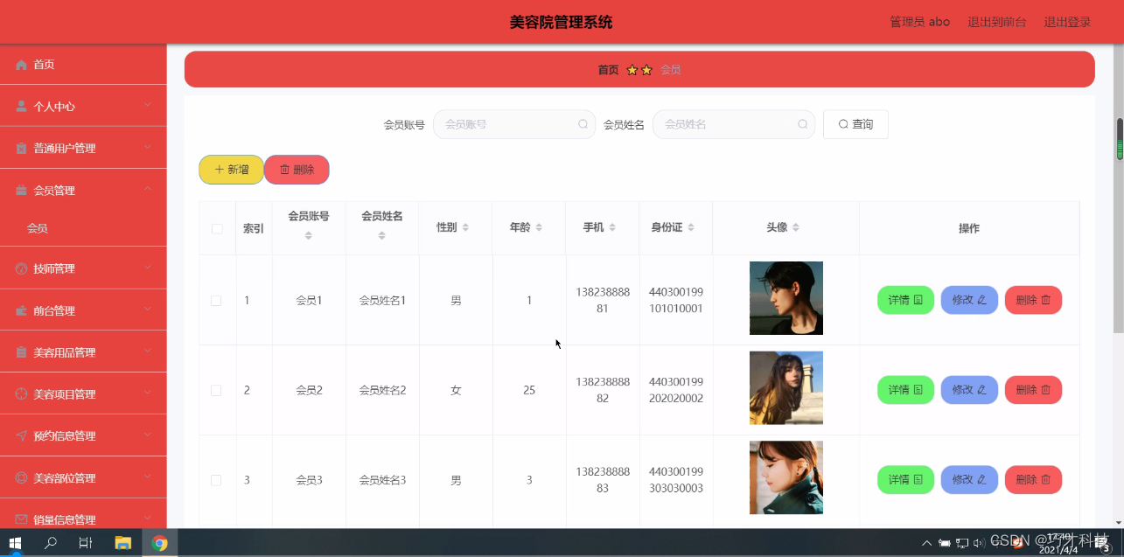Screen dimensions: 1124x557
Task: Sort by 性别 column
Action: pos(465,227)
